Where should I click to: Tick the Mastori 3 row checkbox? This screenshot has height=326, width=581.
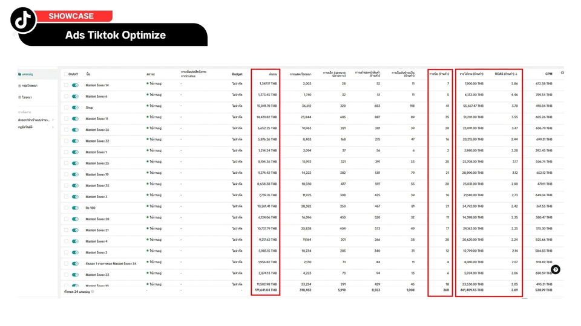coord(66,197)
